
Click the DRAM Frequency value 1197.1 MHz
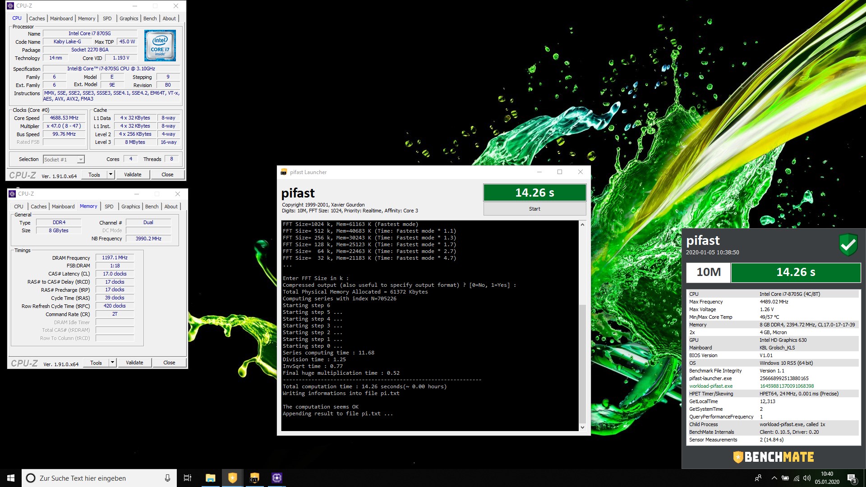pyautogui.click(x=115, y=258)
